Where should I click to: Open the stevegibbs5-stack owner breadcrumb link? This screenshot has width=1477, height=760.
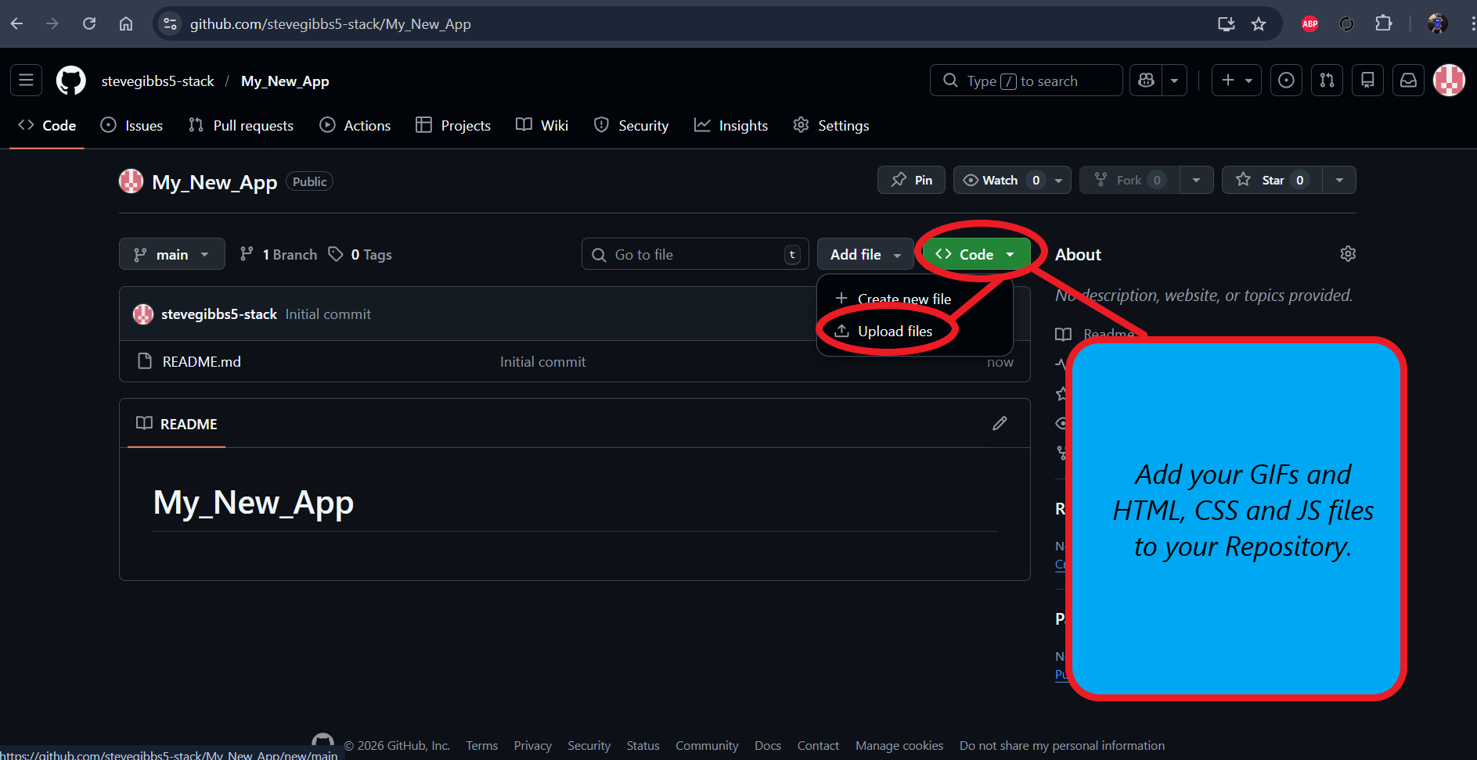(x=157, y=81)
